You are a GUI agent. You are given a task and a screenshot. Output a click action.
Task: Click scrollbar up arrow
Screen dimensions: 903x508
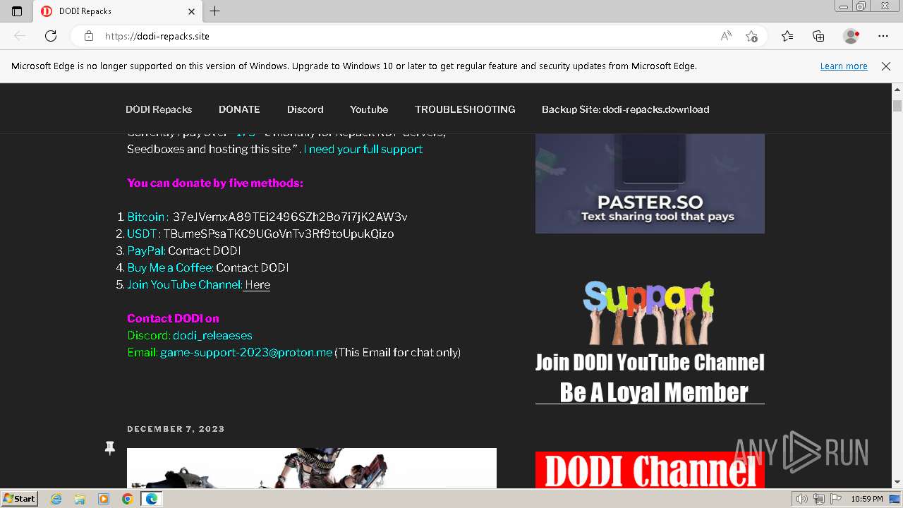tap(897, 90)
